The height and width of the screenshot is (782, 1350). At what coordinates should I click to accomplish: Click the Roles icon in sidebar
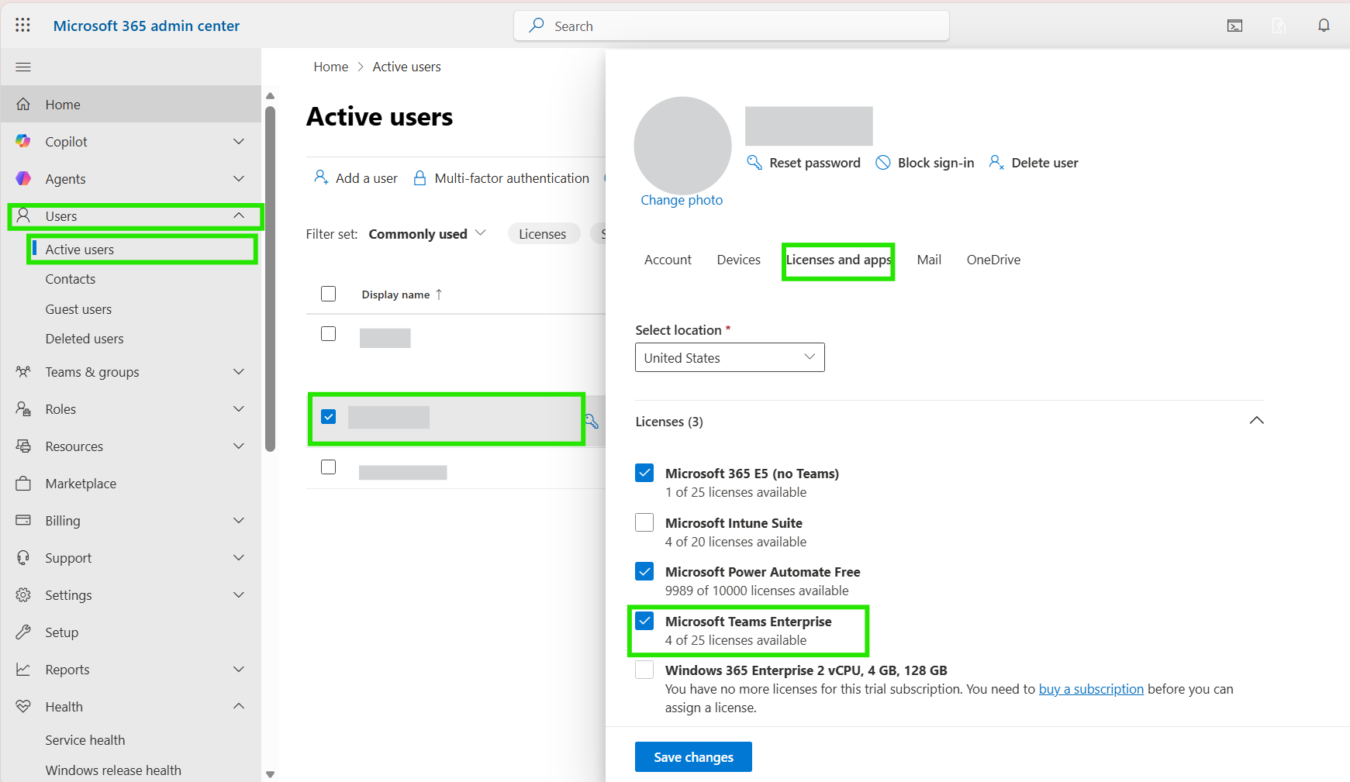coord(23,409)
